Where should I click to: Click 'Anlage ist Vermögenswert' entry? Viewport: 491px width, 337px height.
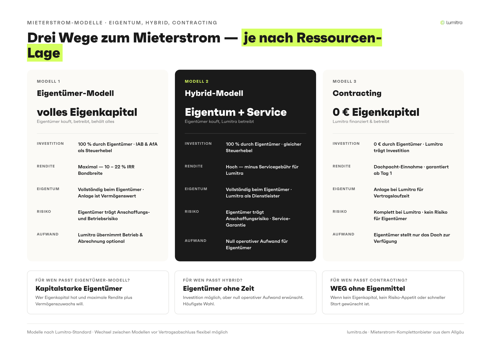click(107, 196)
